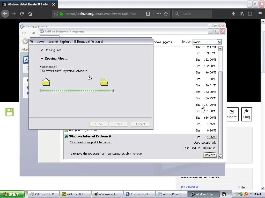265x198 pixels.
Task: Click Last Used On date 3/28/2023
Action: tap(210, 148)
